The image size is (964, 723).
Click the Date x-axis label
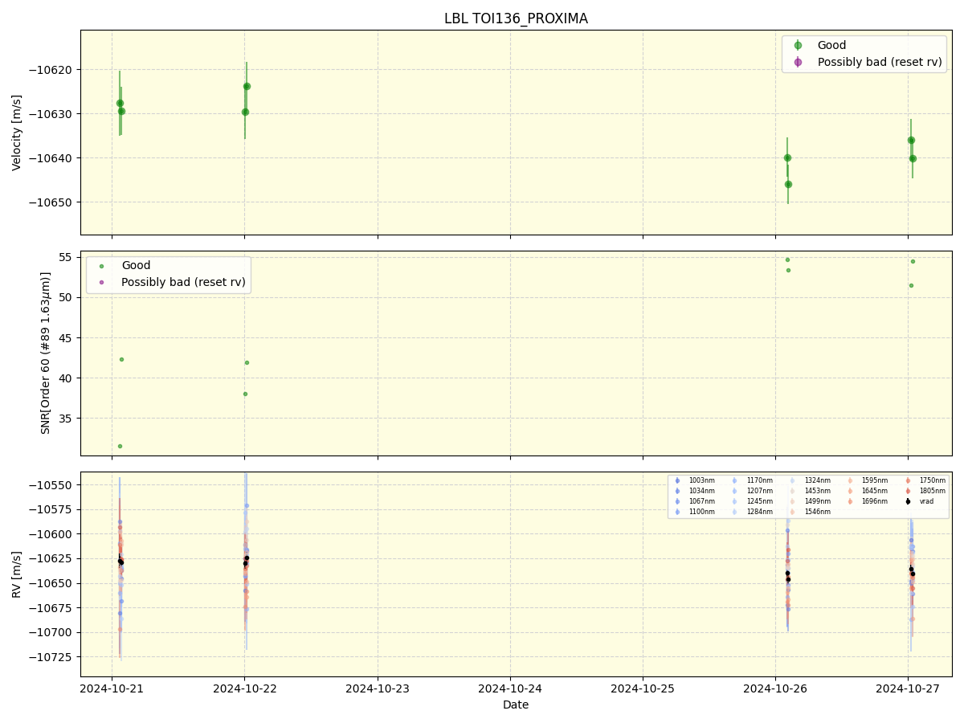pos(516,705)
